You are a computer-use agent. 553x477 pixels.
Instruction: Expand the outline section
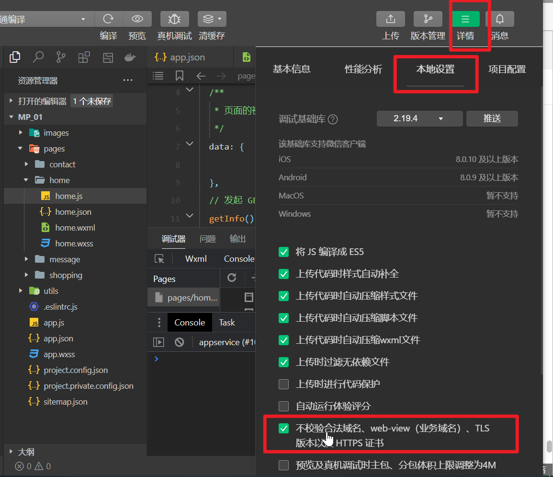(x=11, y=452)
